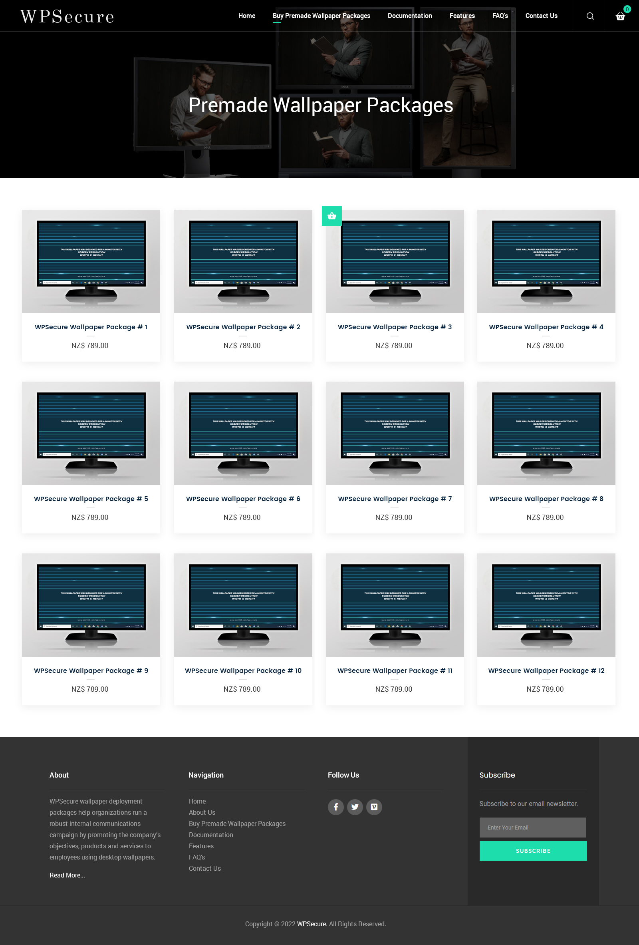Click title WPSecure Wallpaper Package # 10
The width and height of the screenshot is (639, 945).
point(243,670)
